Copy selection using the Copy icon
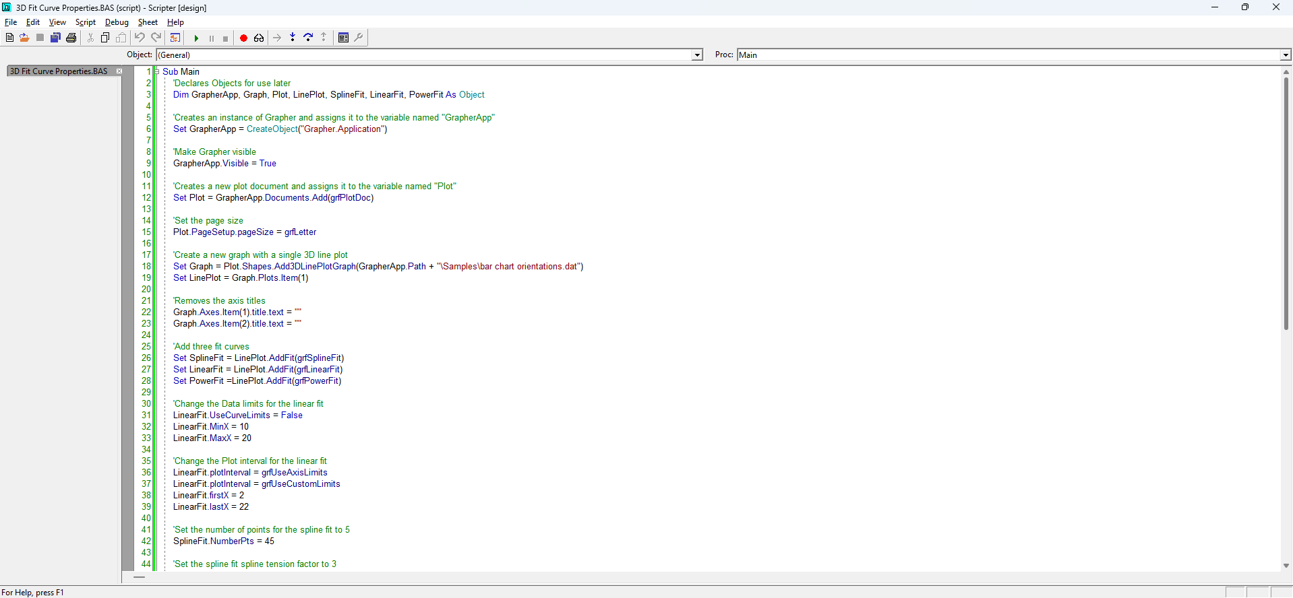This screenshot has height=598, width=1293. (105, 38)
